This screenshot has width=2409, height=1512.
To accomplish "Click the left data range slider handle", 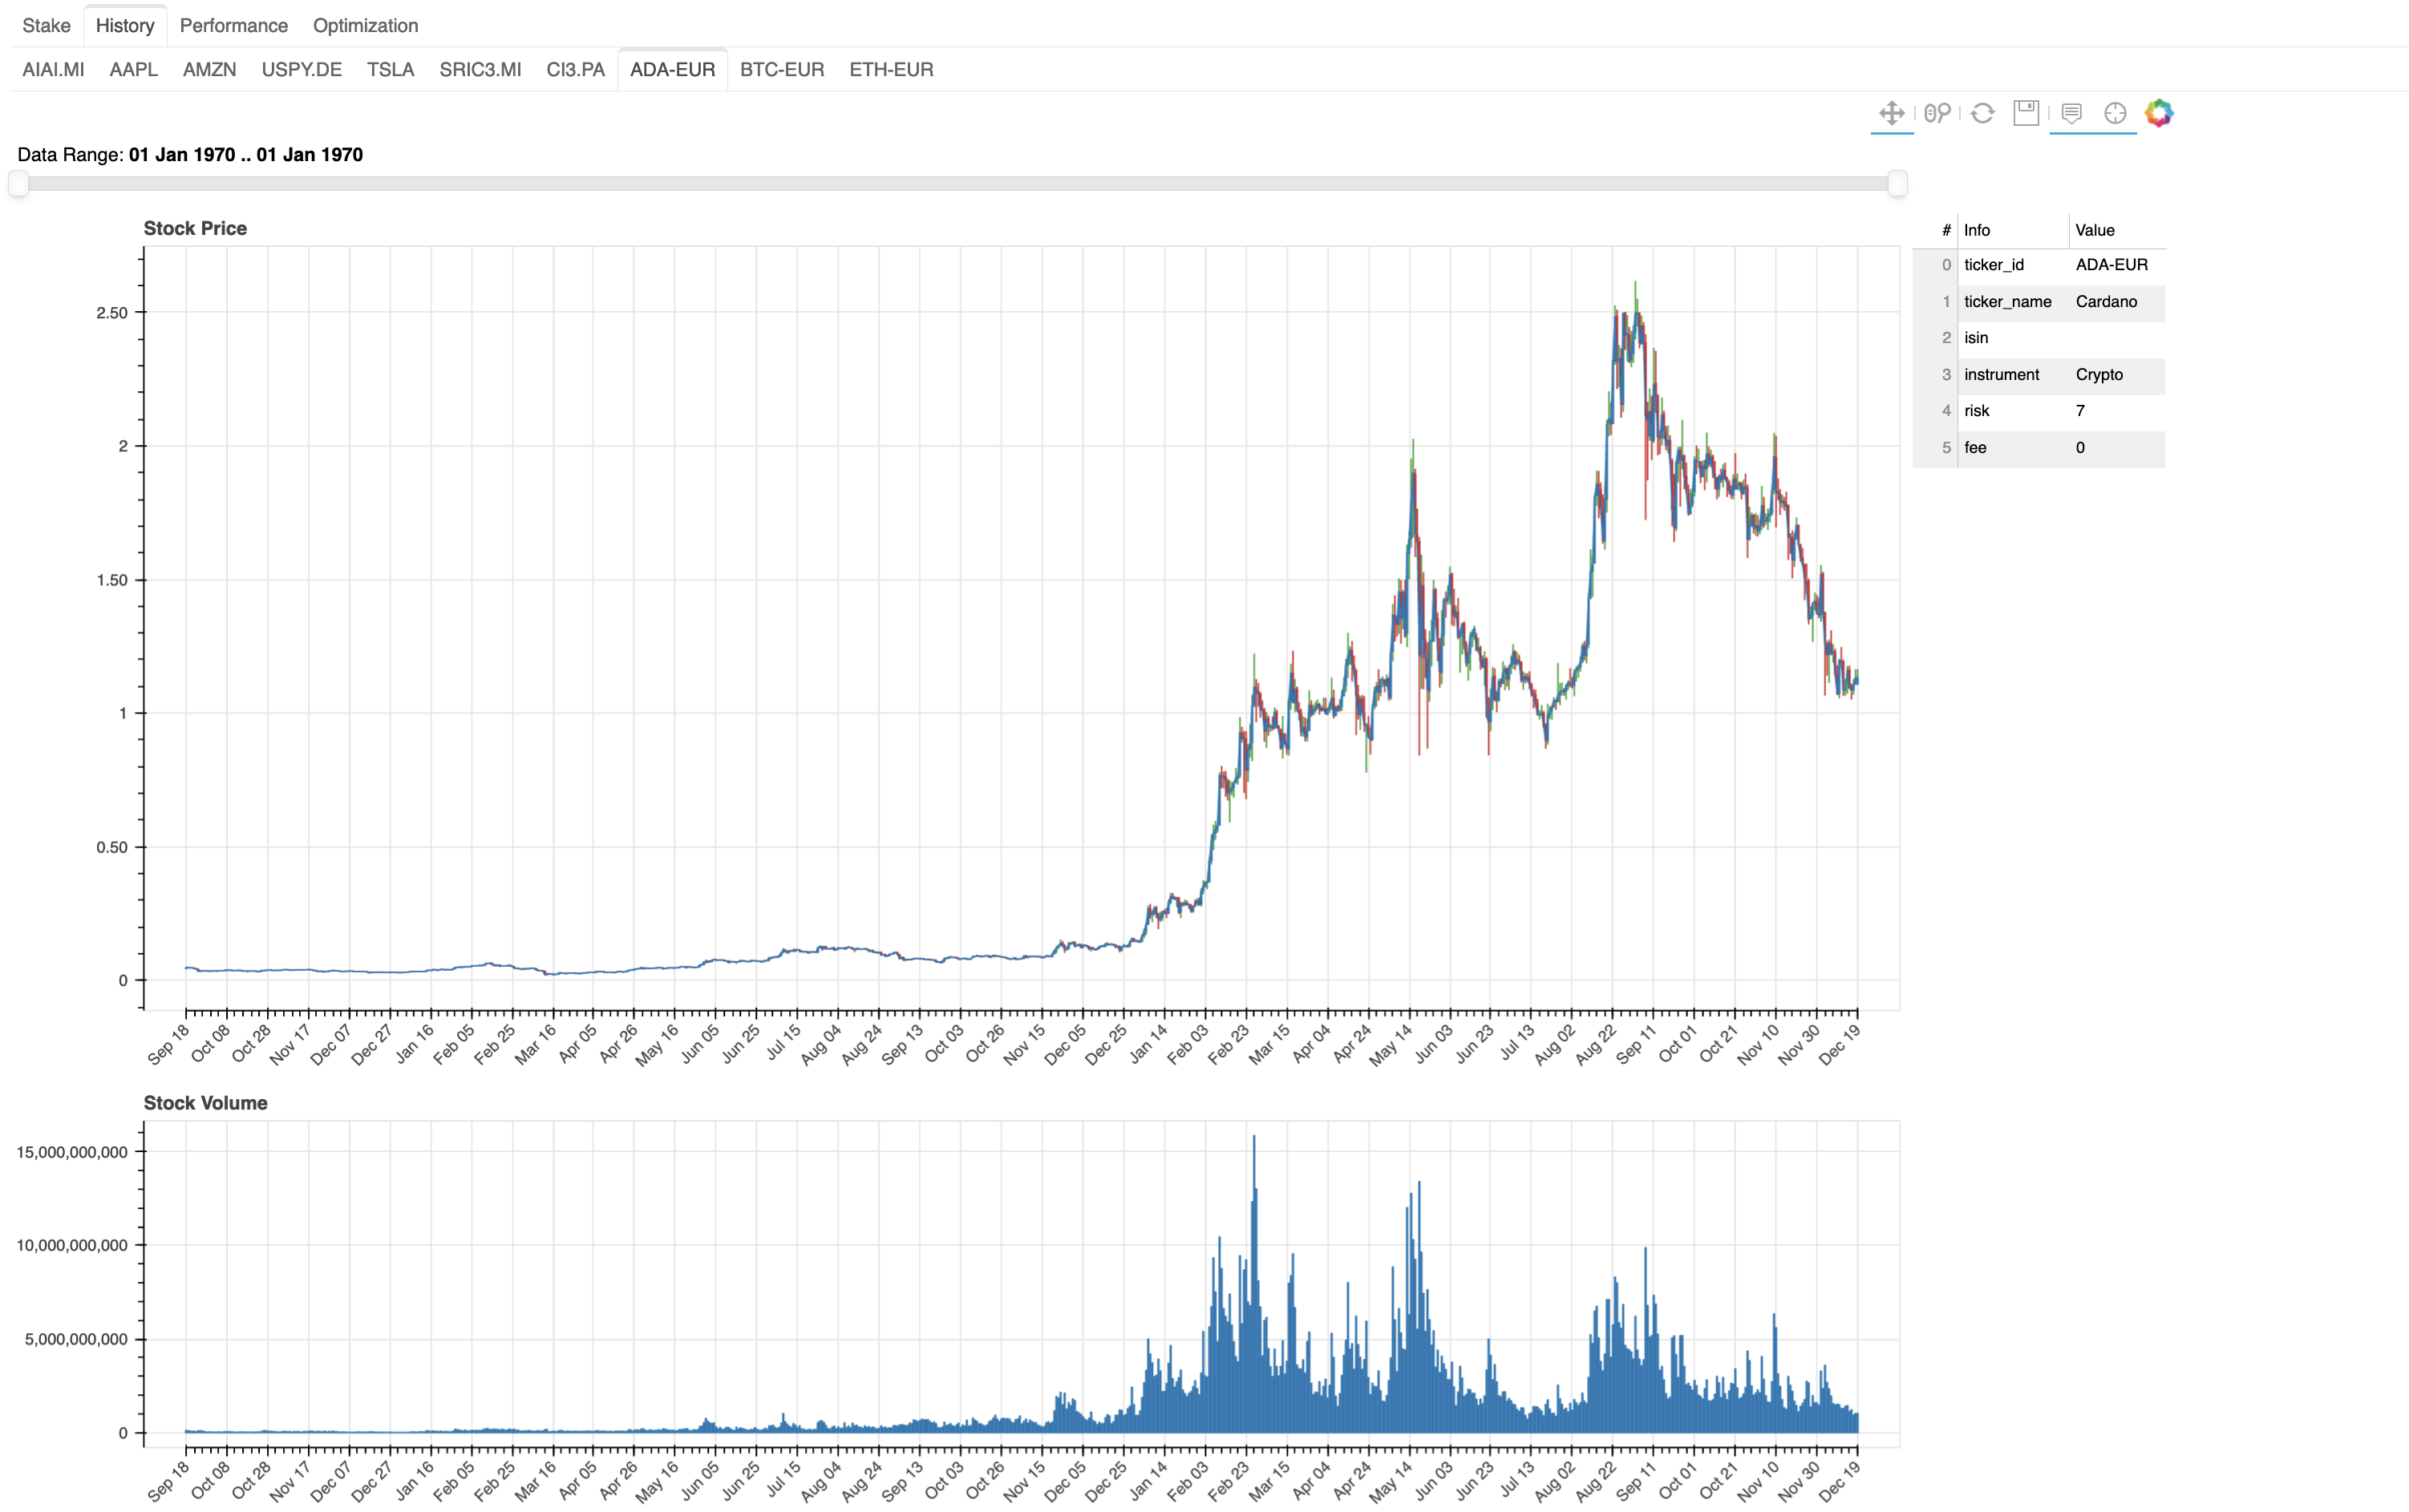I will (18, 183).
